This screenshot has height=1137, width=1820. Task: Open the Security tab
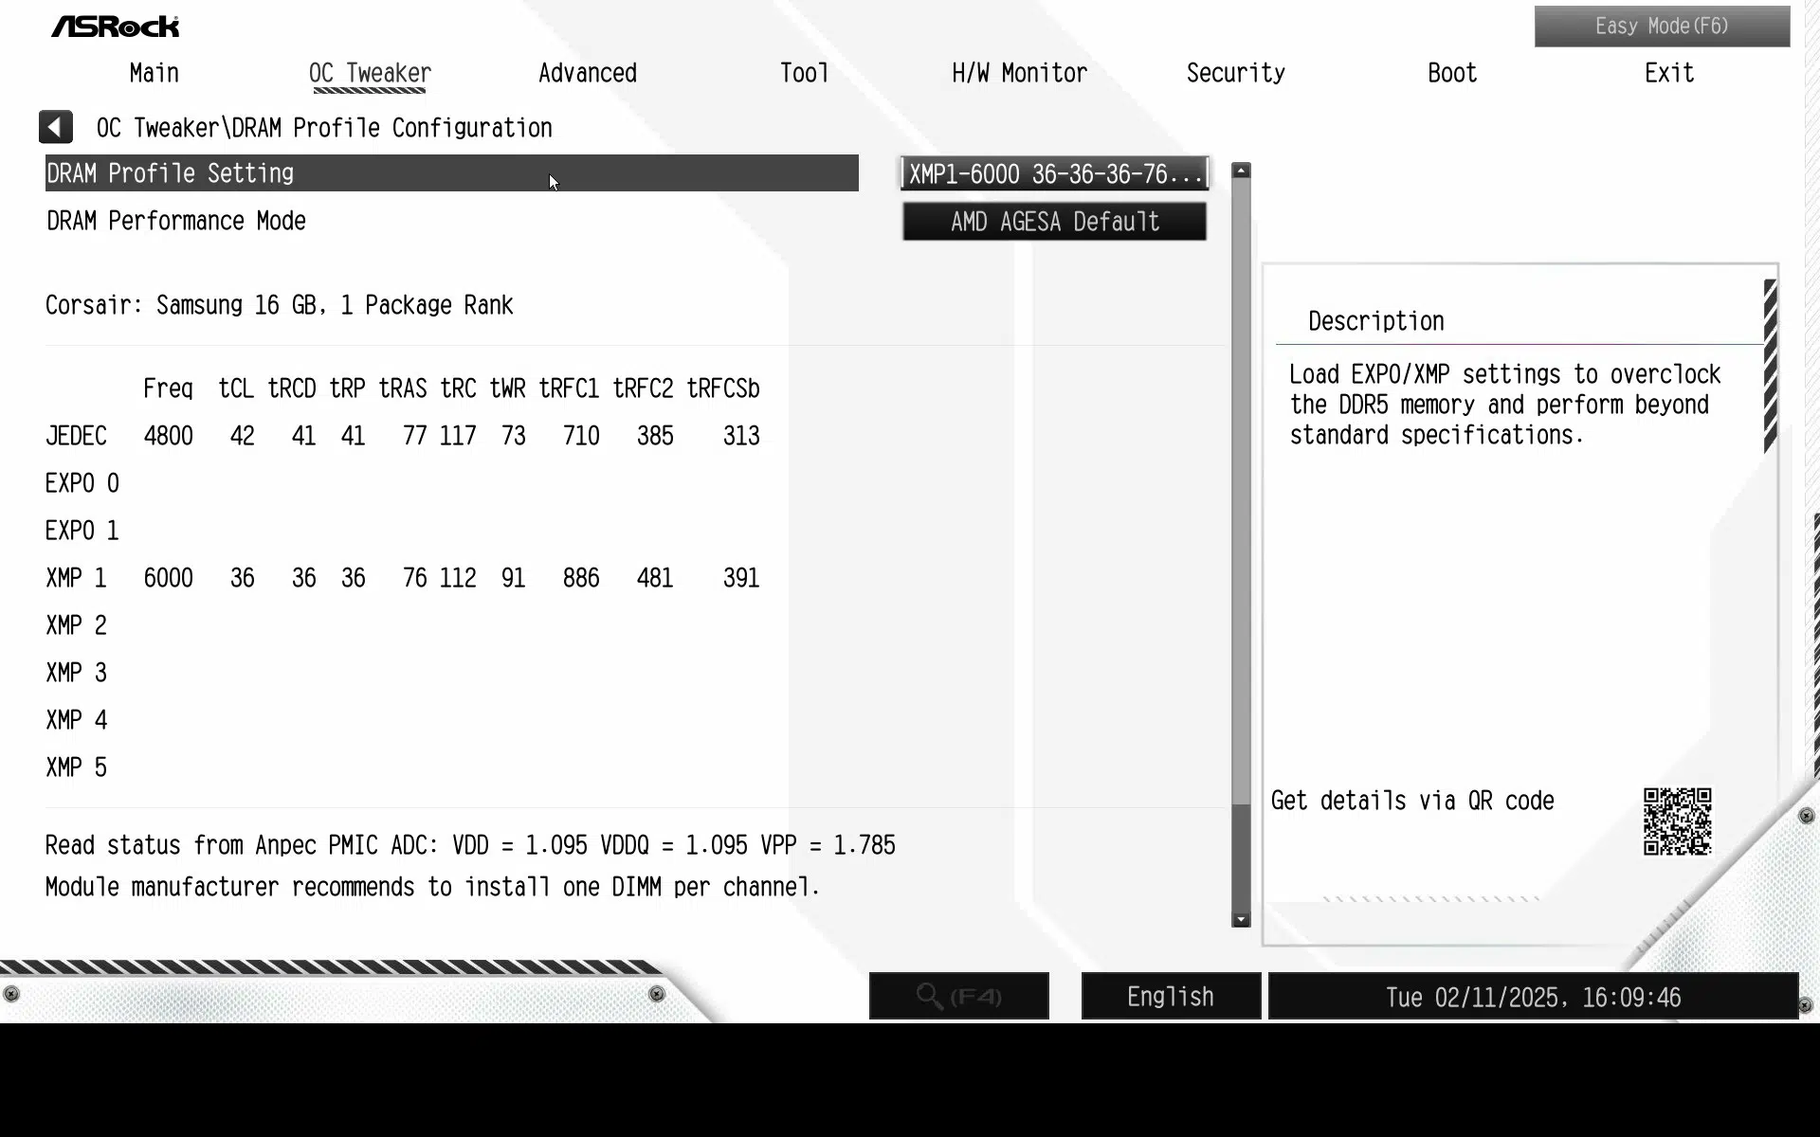tap(1235, 73)
